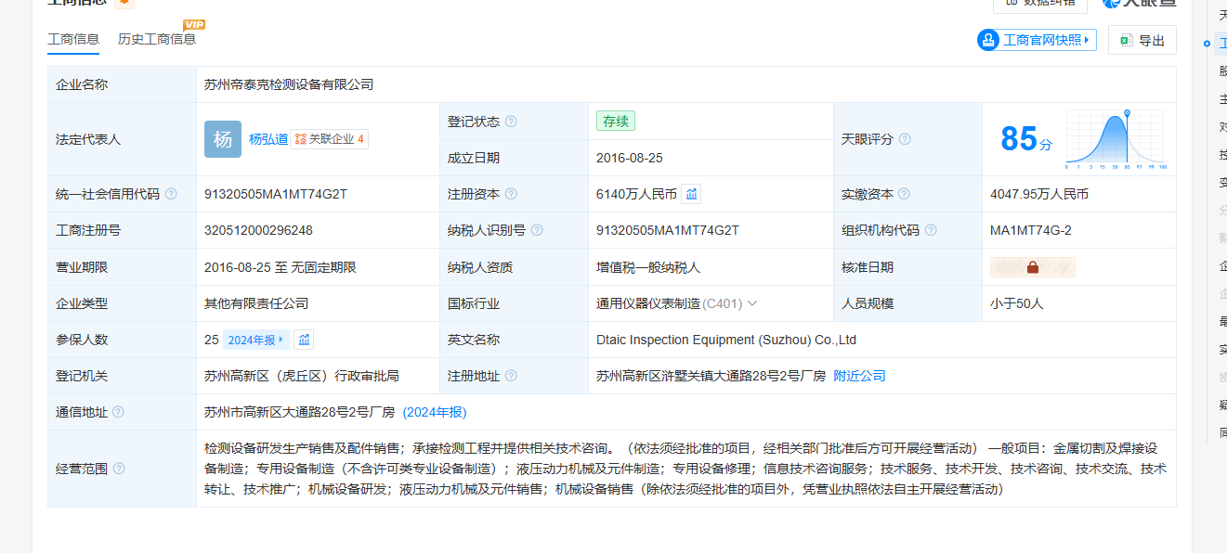
Task: Click the help icon beside 通信地址
Action: click(118, 412)
